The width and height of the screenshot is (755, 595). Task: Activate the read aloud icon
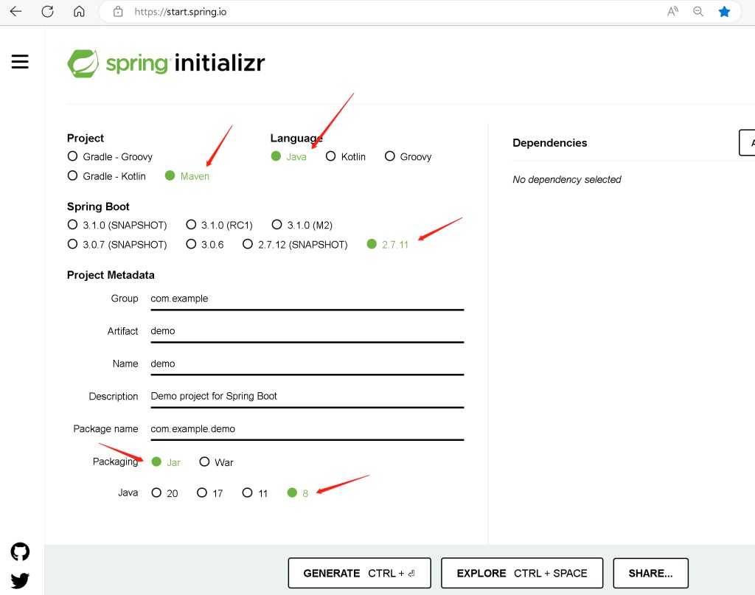672,12
